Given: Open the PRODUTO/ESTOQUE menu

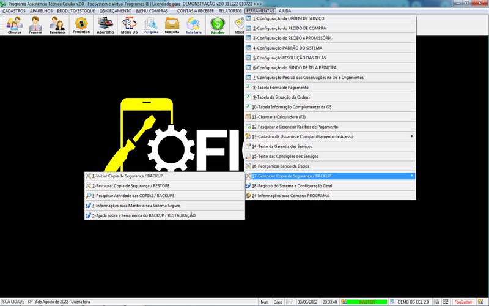Looking at the screenshot, I should click(76, 11).
